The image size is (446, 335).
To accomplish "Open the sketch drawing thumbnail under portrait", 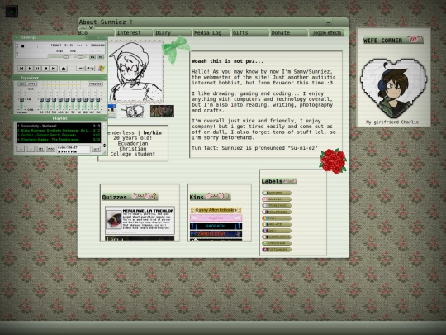I will (133, 111).
